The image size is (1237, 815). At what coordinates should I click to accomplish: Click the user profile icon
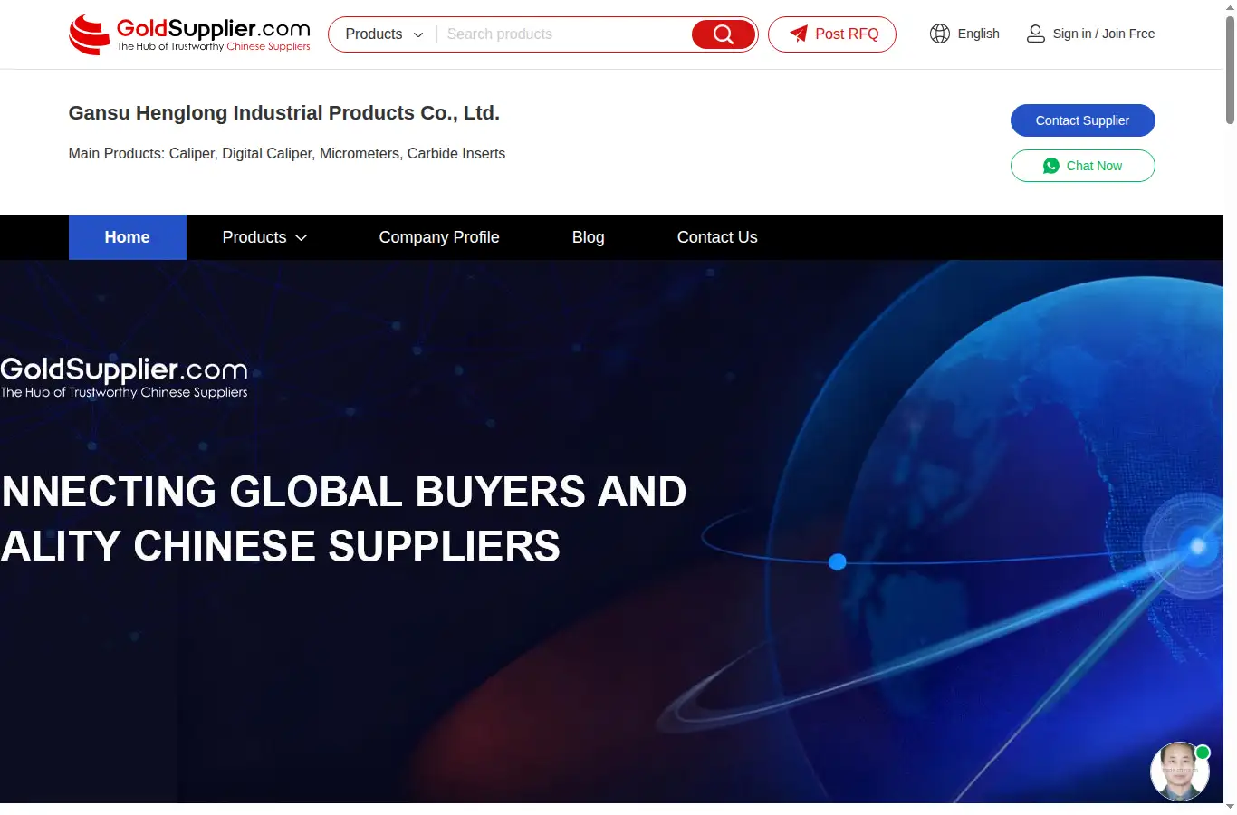click(x=1035, y=34)
